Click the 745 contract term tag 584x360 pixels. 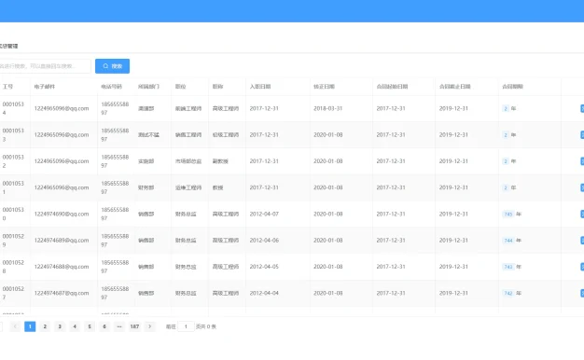click(508, 215)
